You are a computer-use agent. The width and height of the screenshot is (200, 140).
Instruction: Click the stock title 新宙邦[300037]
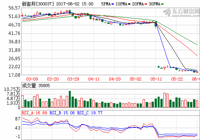(38, 4)
